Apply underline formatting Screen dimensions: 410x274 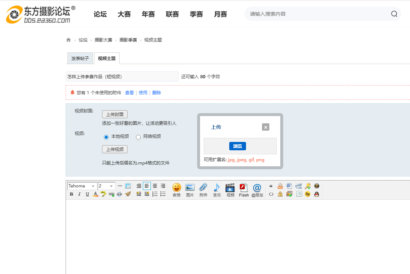87,194
